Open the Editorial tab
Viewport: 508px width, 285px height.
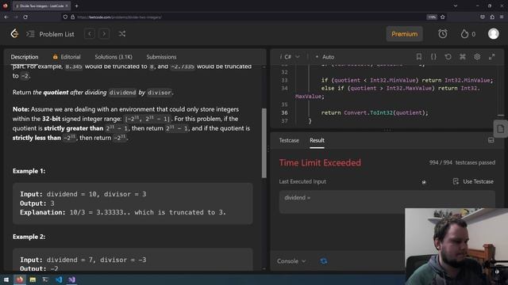pos(67,57)
